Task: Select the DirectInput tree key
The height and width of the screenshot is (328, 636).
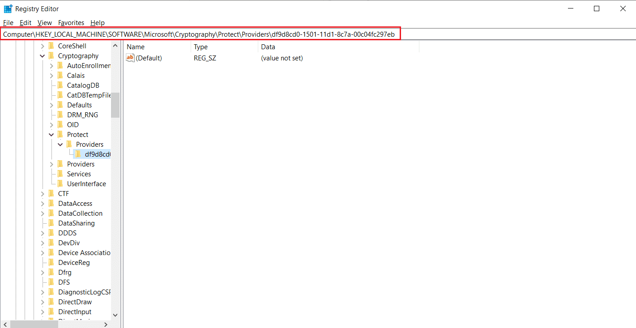Action: 75,312
